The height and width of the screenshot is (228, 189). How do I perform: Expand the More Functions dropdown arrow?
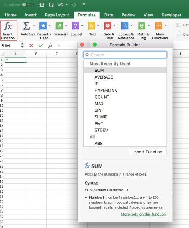pyautogui.click(x=165, y=26)
